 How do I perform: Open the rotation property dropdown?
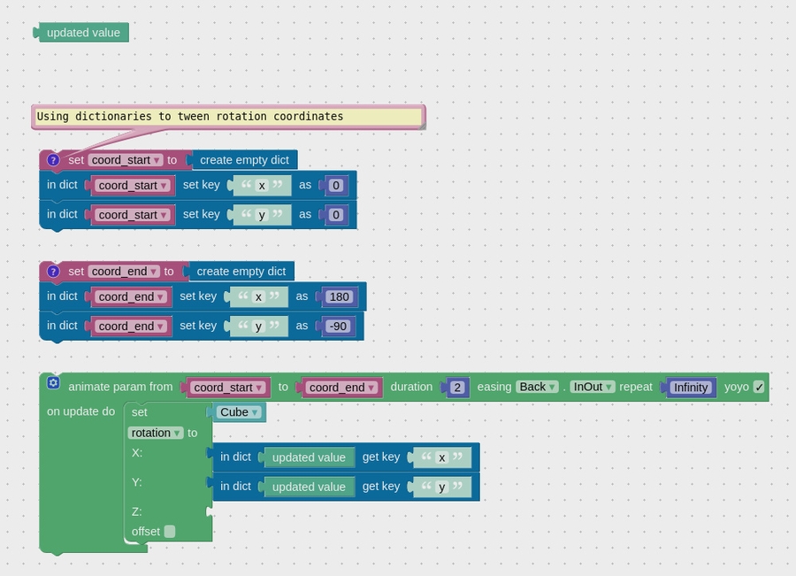(156, 433)
